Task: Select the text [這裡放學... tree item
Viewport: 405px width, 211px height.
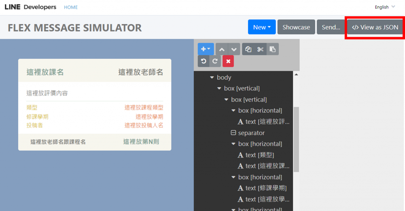Action: [263, 199]
